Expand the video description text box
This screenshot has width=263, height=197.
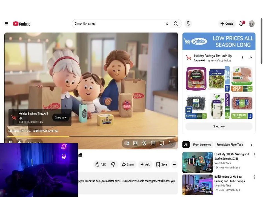tap(127, 183)
